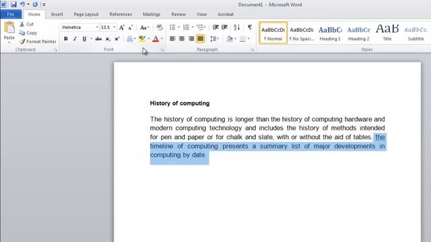This screenshot has width=431, height=242.
Task: Toggle Strikethrough formatting
Action: tap(98, 39)
